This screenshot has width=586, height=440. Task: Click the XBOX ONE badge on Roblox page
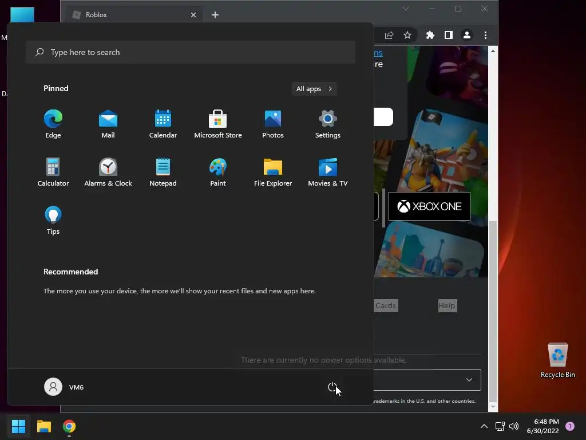[x=429, y=206]
